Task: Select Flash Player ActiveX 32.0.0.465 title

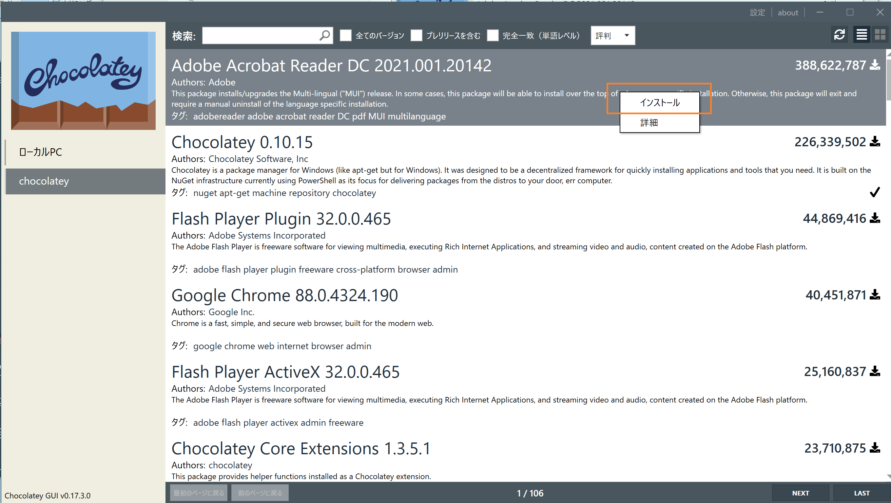Action: pyautogui.click(x=286, y=372)
